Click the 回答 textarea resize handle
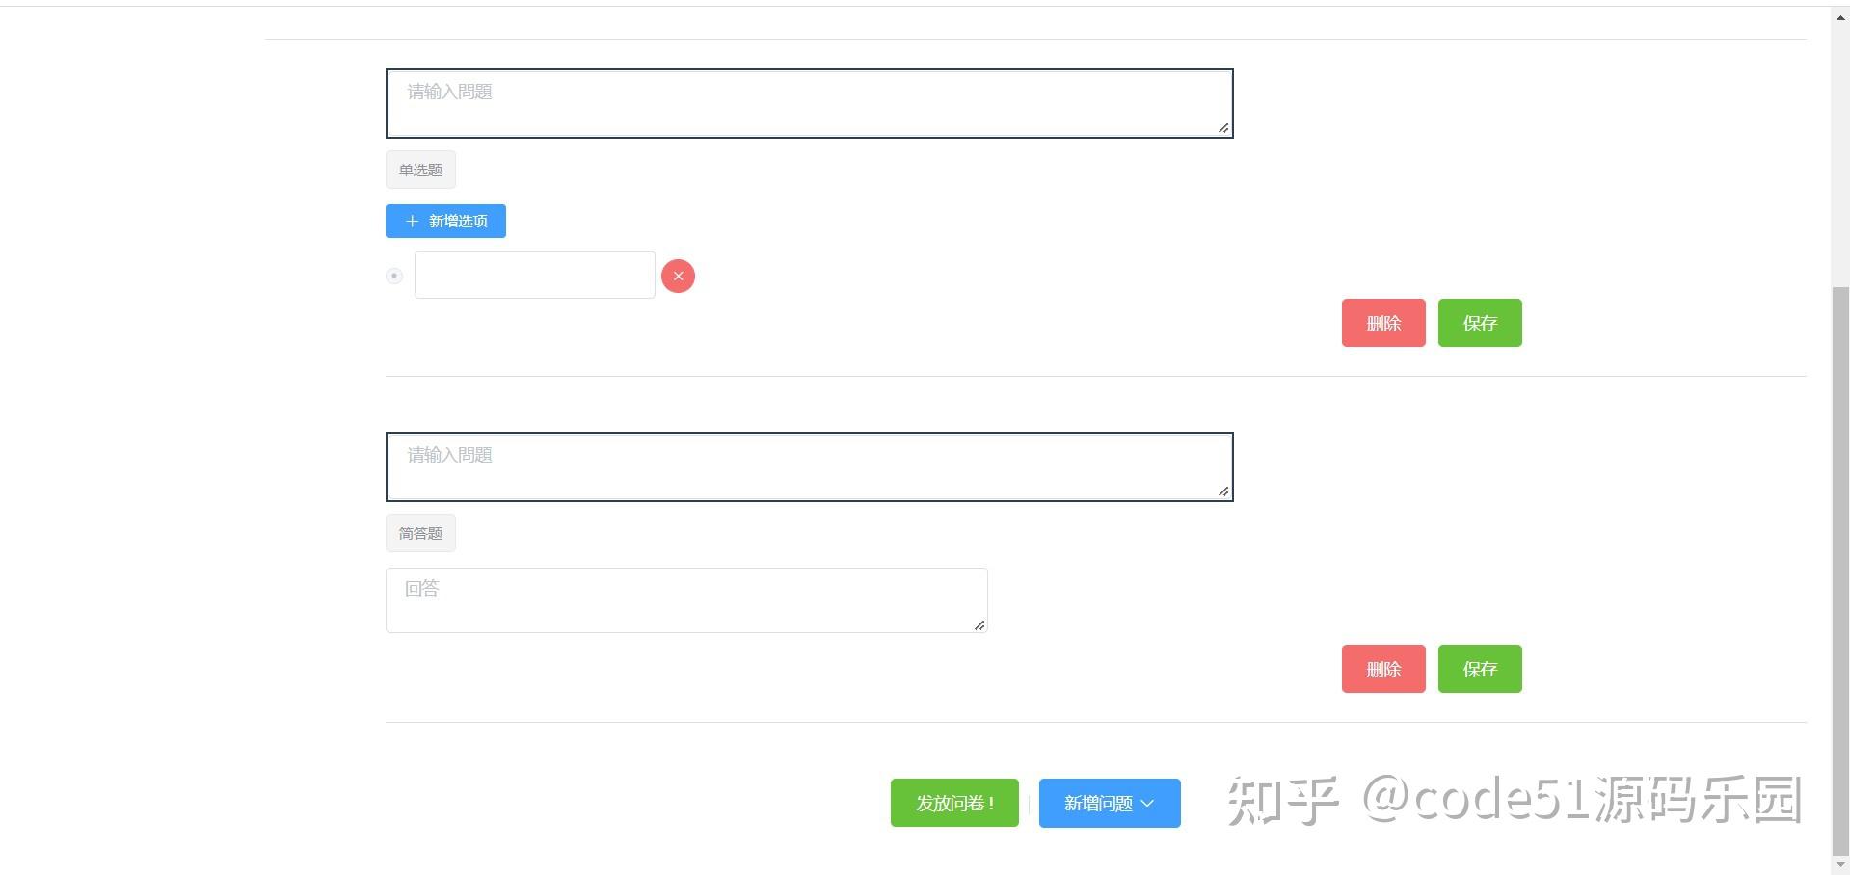Viewport: 1850px width, 875px height. [979, 624]
